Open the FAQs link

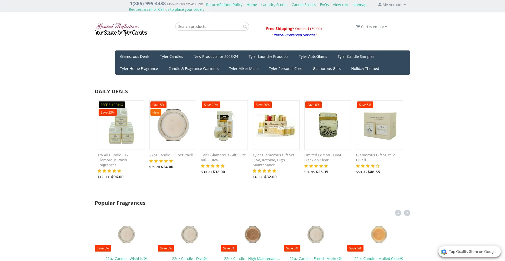(x=324, y=5)
